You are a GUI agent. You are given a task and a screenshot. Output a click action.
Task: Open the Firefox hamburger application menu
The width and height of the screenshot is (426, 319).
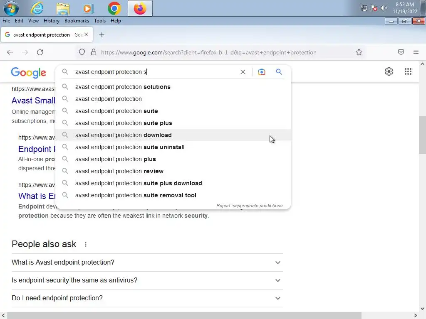click(416, 52)
